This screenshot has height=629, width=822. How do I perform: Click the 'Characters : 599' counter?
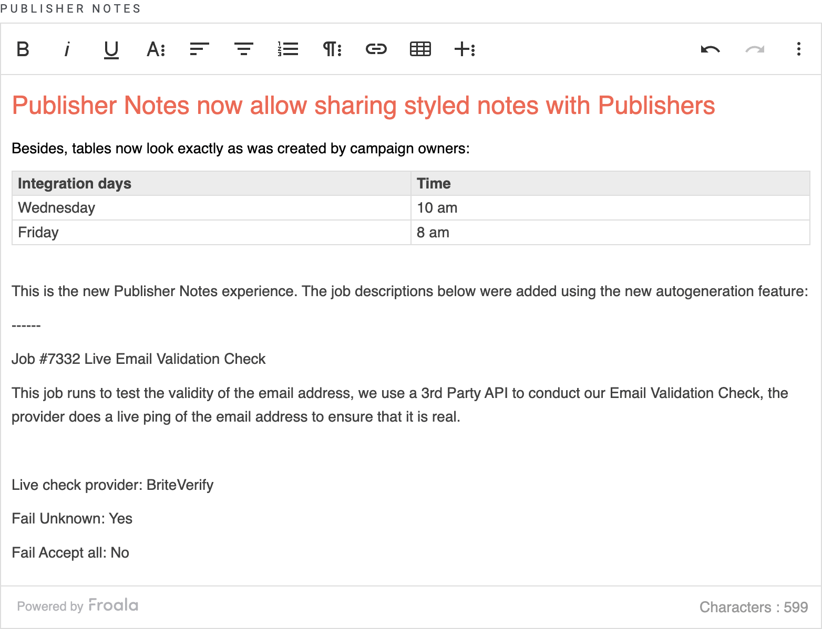pyautogui.click(x=754, y=607)
